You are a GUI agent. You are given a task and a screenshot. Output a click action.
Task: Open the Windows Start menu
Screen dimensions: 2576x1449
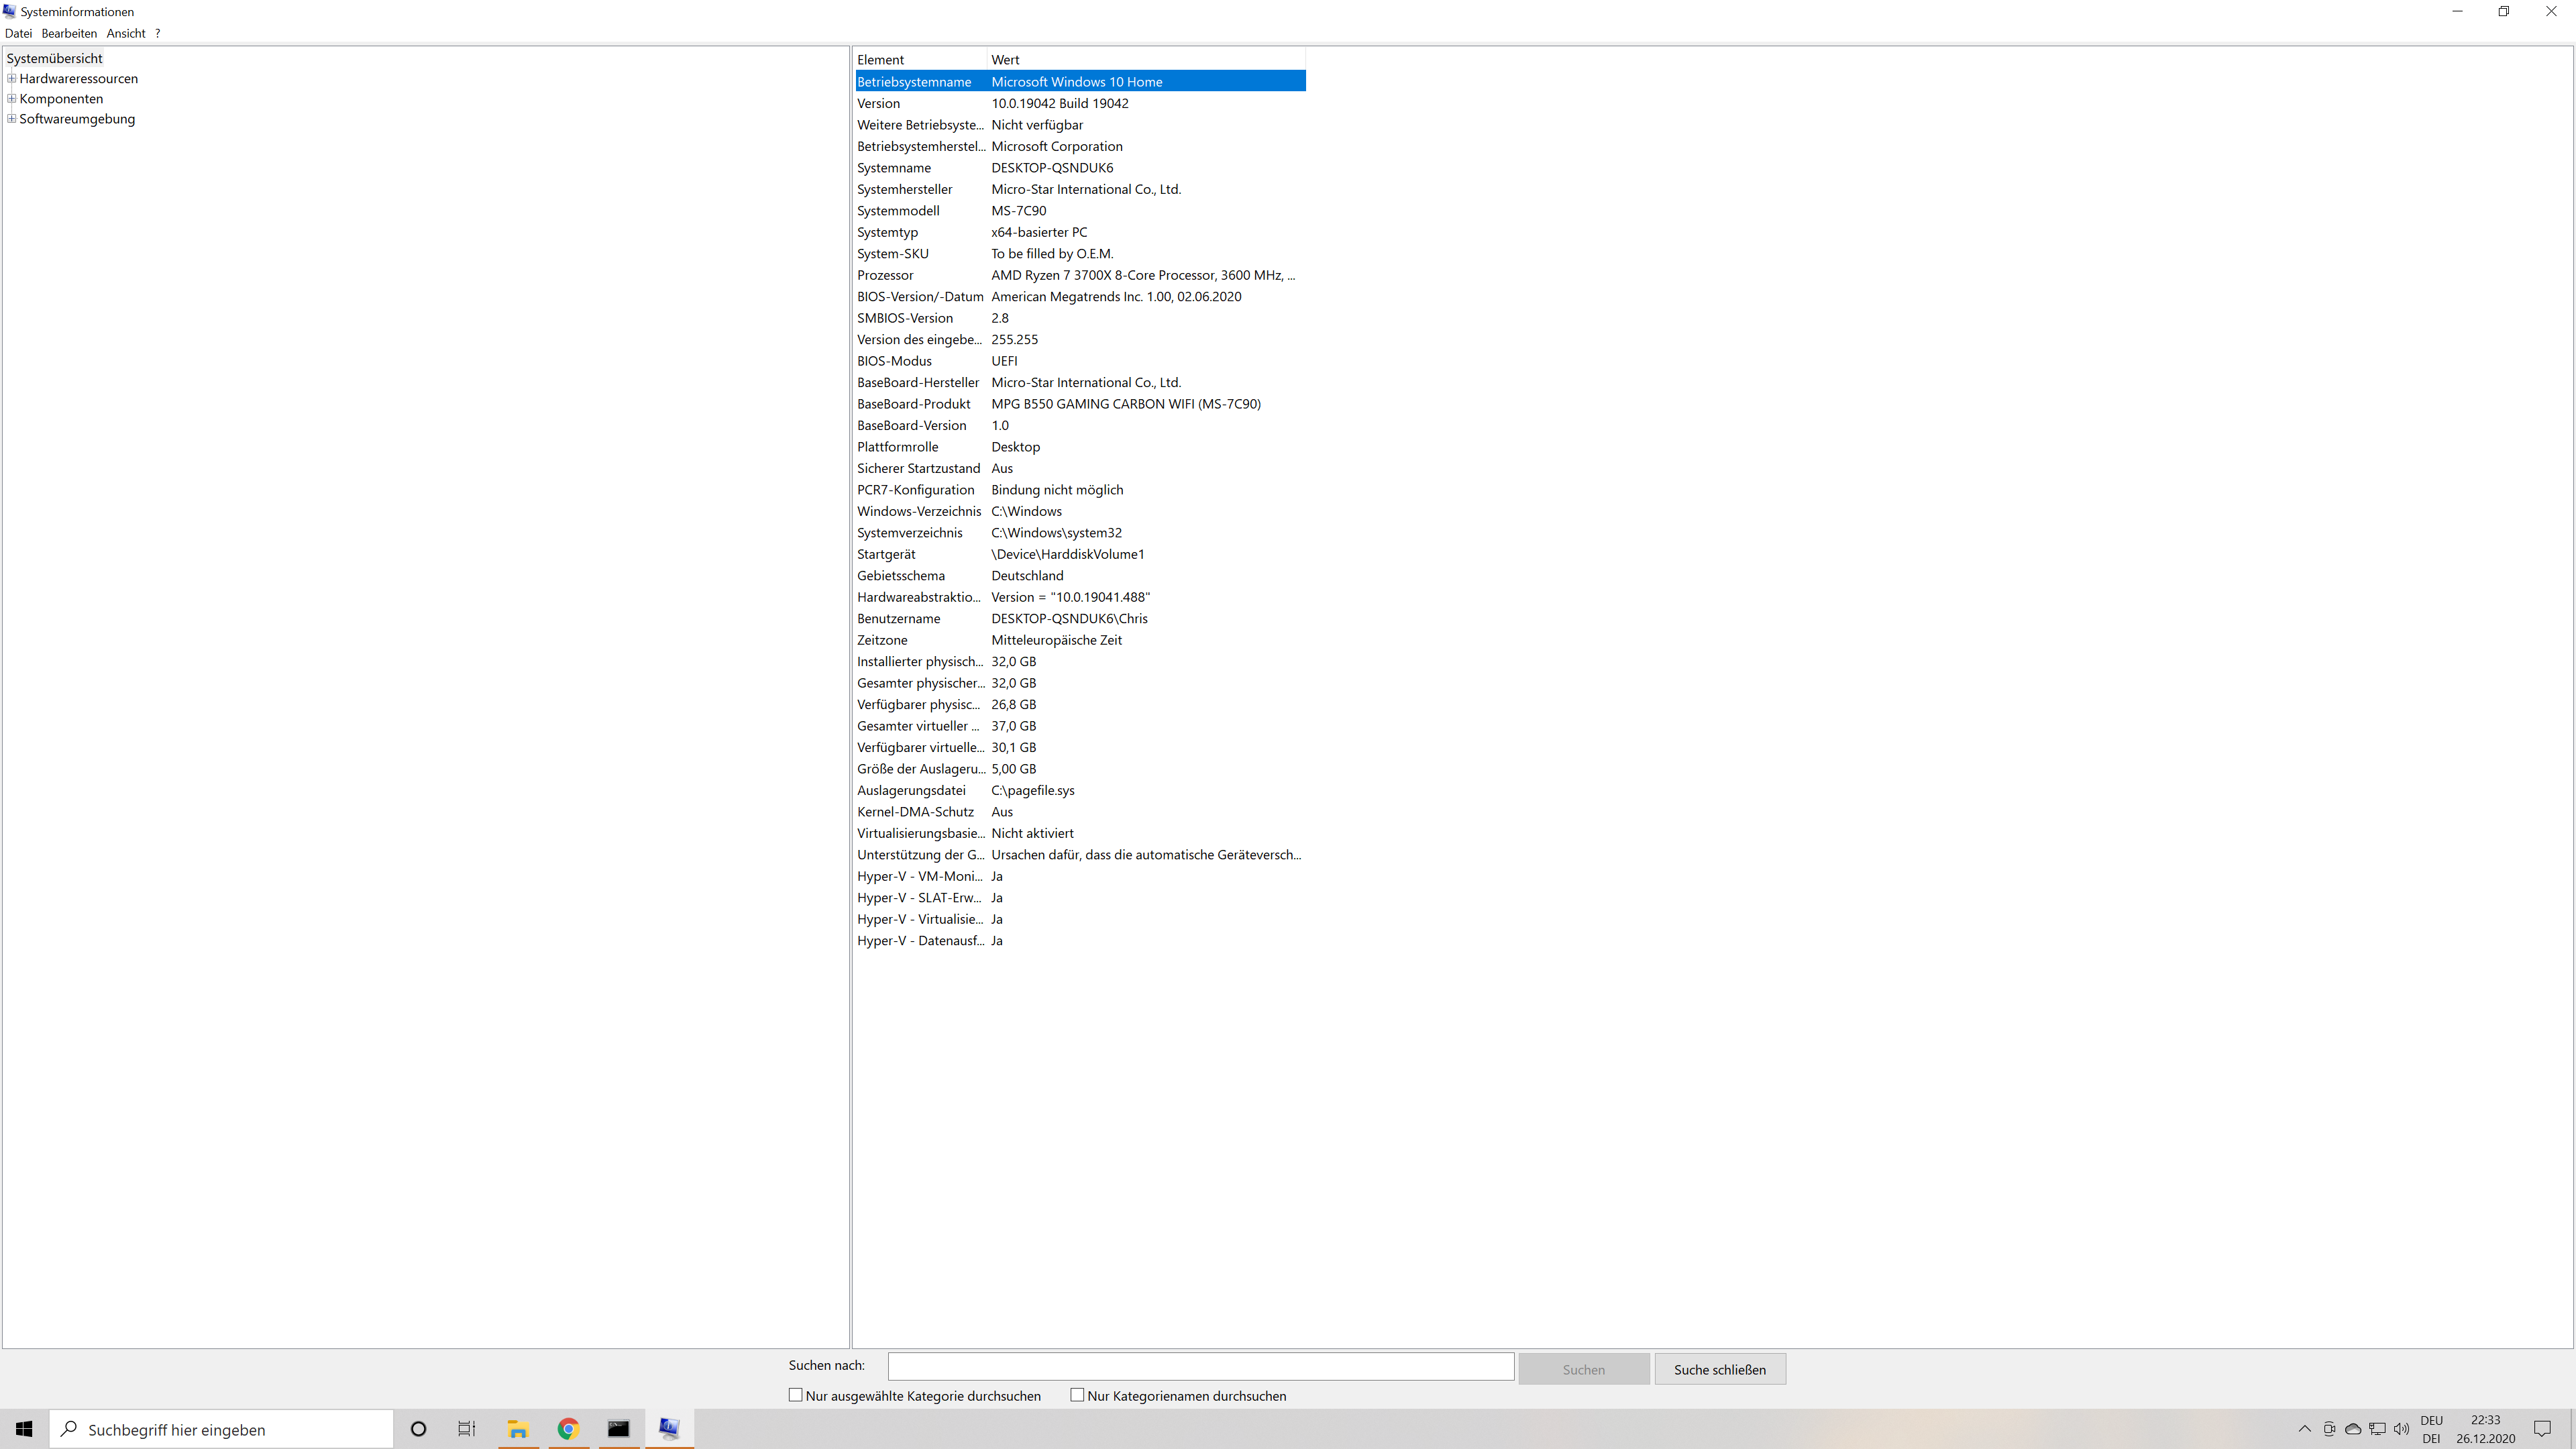point(24,1429)
